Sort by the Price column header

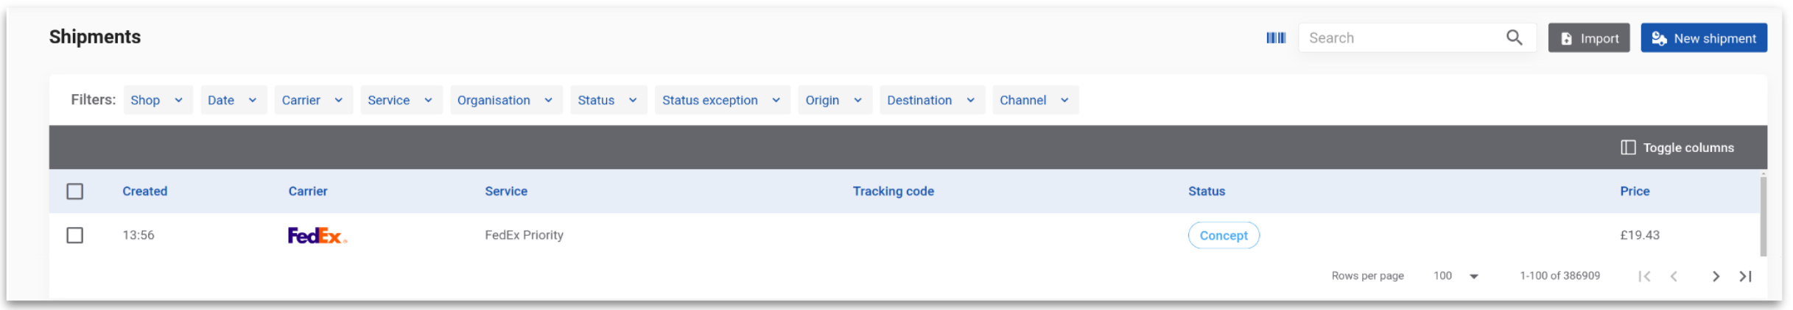[x=1634, y=192]
